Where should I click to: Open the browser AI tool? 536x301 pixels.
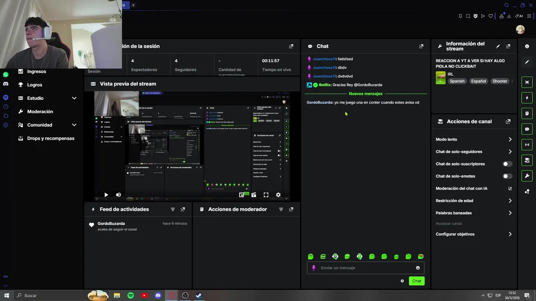click(x=519, y=16)
